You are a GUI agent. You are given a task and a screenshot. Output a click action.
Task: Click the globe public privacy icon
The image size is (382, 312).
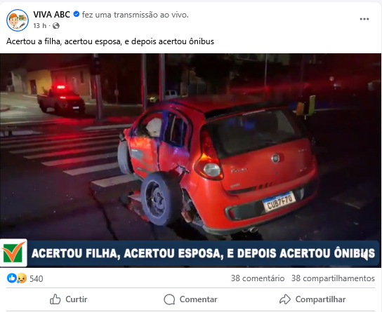[x=56, y=25]
